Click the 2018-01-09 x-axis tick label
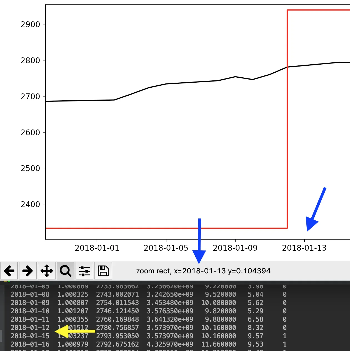 pyautogui.click(x=235, y=248)
